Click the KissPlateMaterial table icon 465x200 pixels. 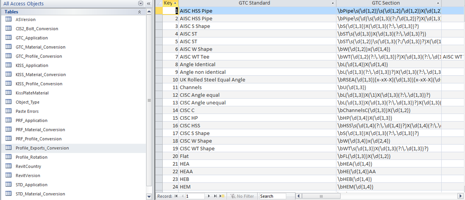pyautogui.click(x=8, y=93)
